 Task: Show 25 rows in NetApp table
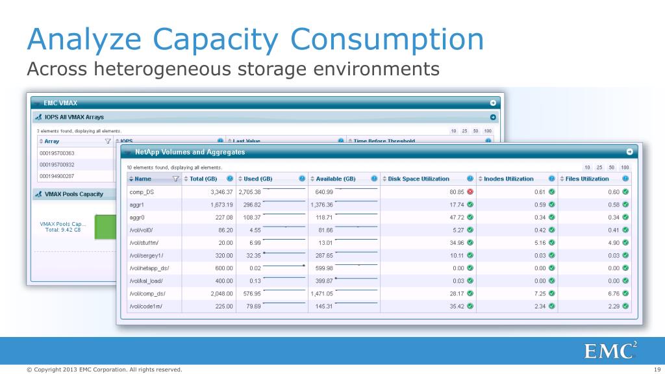599,168
